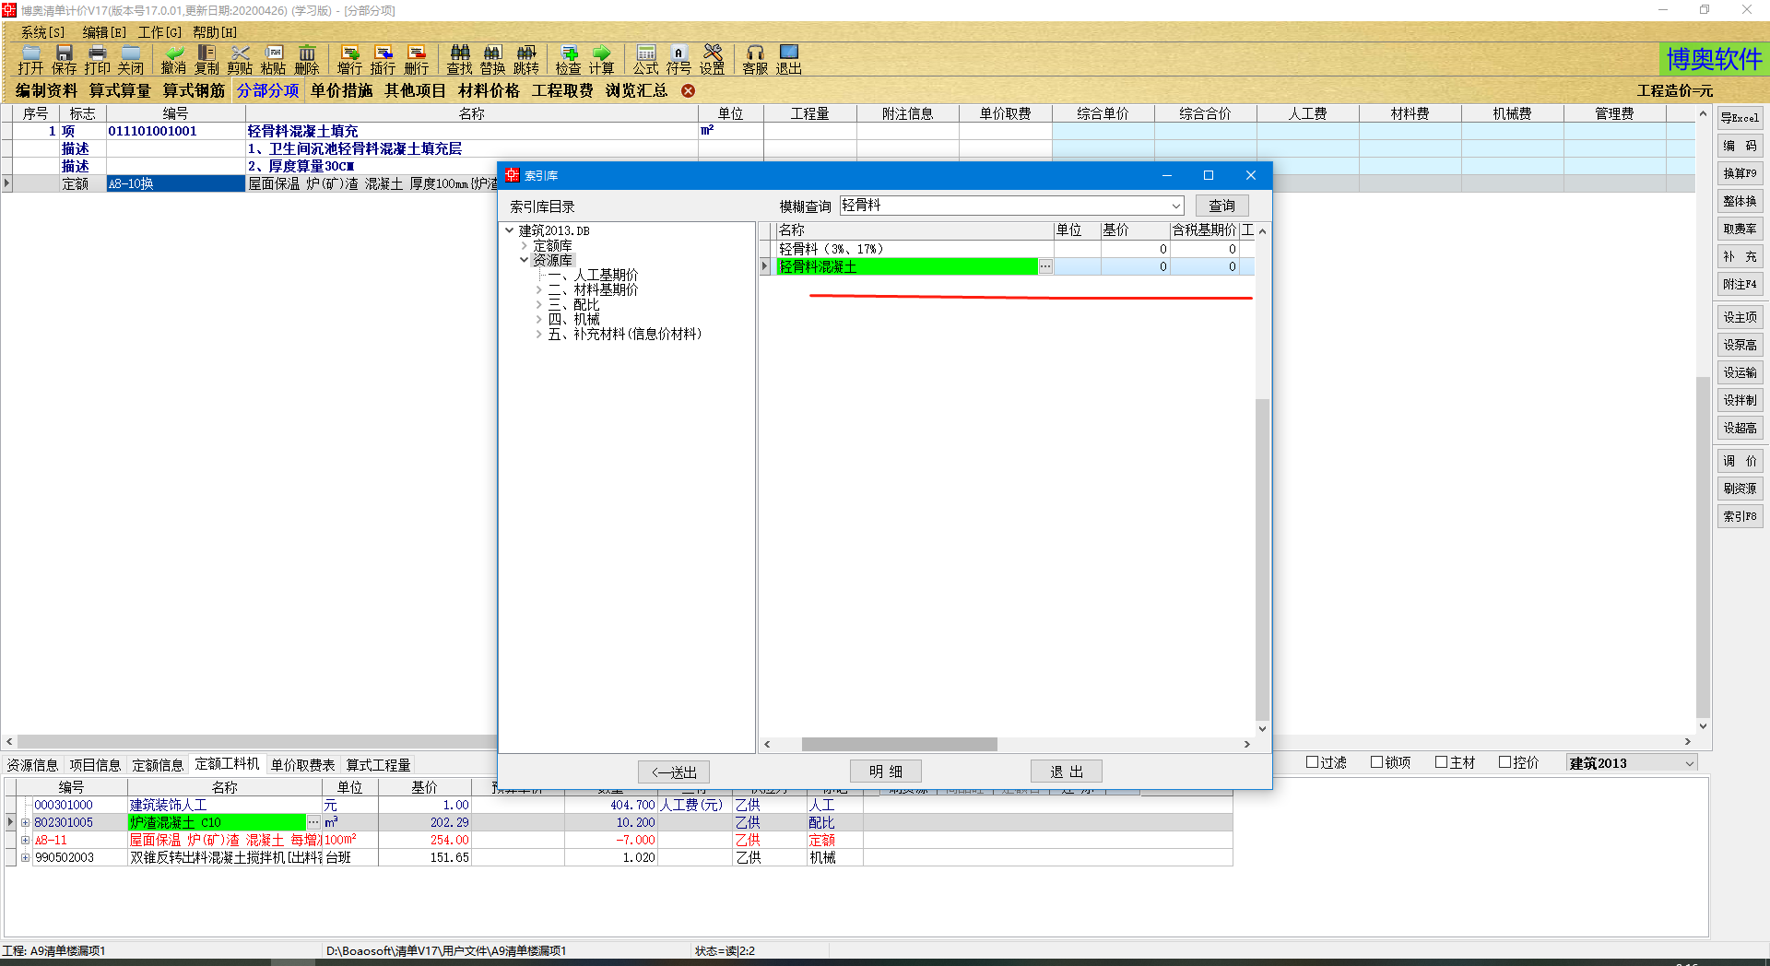Switch to the 单价取费表 bottom tab
This screenshot has width=1770, height=966.
[303, 765]
